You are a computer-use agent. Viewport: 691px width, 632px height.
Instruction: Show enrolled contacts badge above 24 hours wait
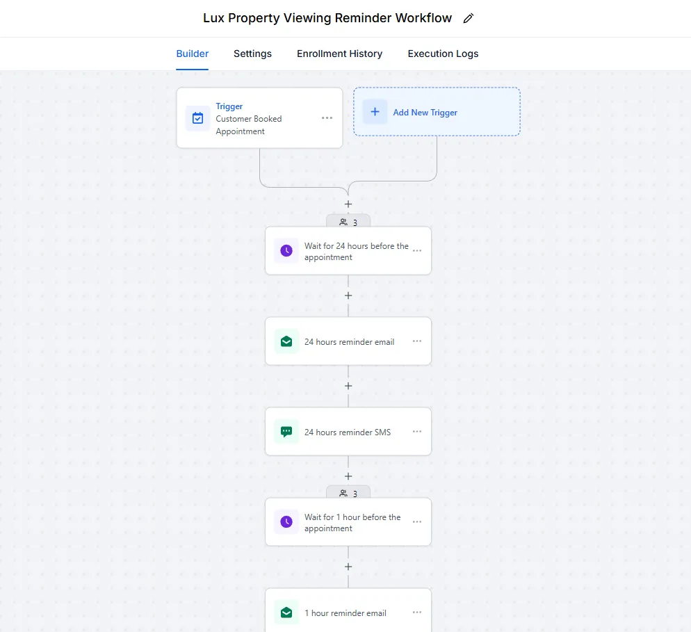click(348, 222)
